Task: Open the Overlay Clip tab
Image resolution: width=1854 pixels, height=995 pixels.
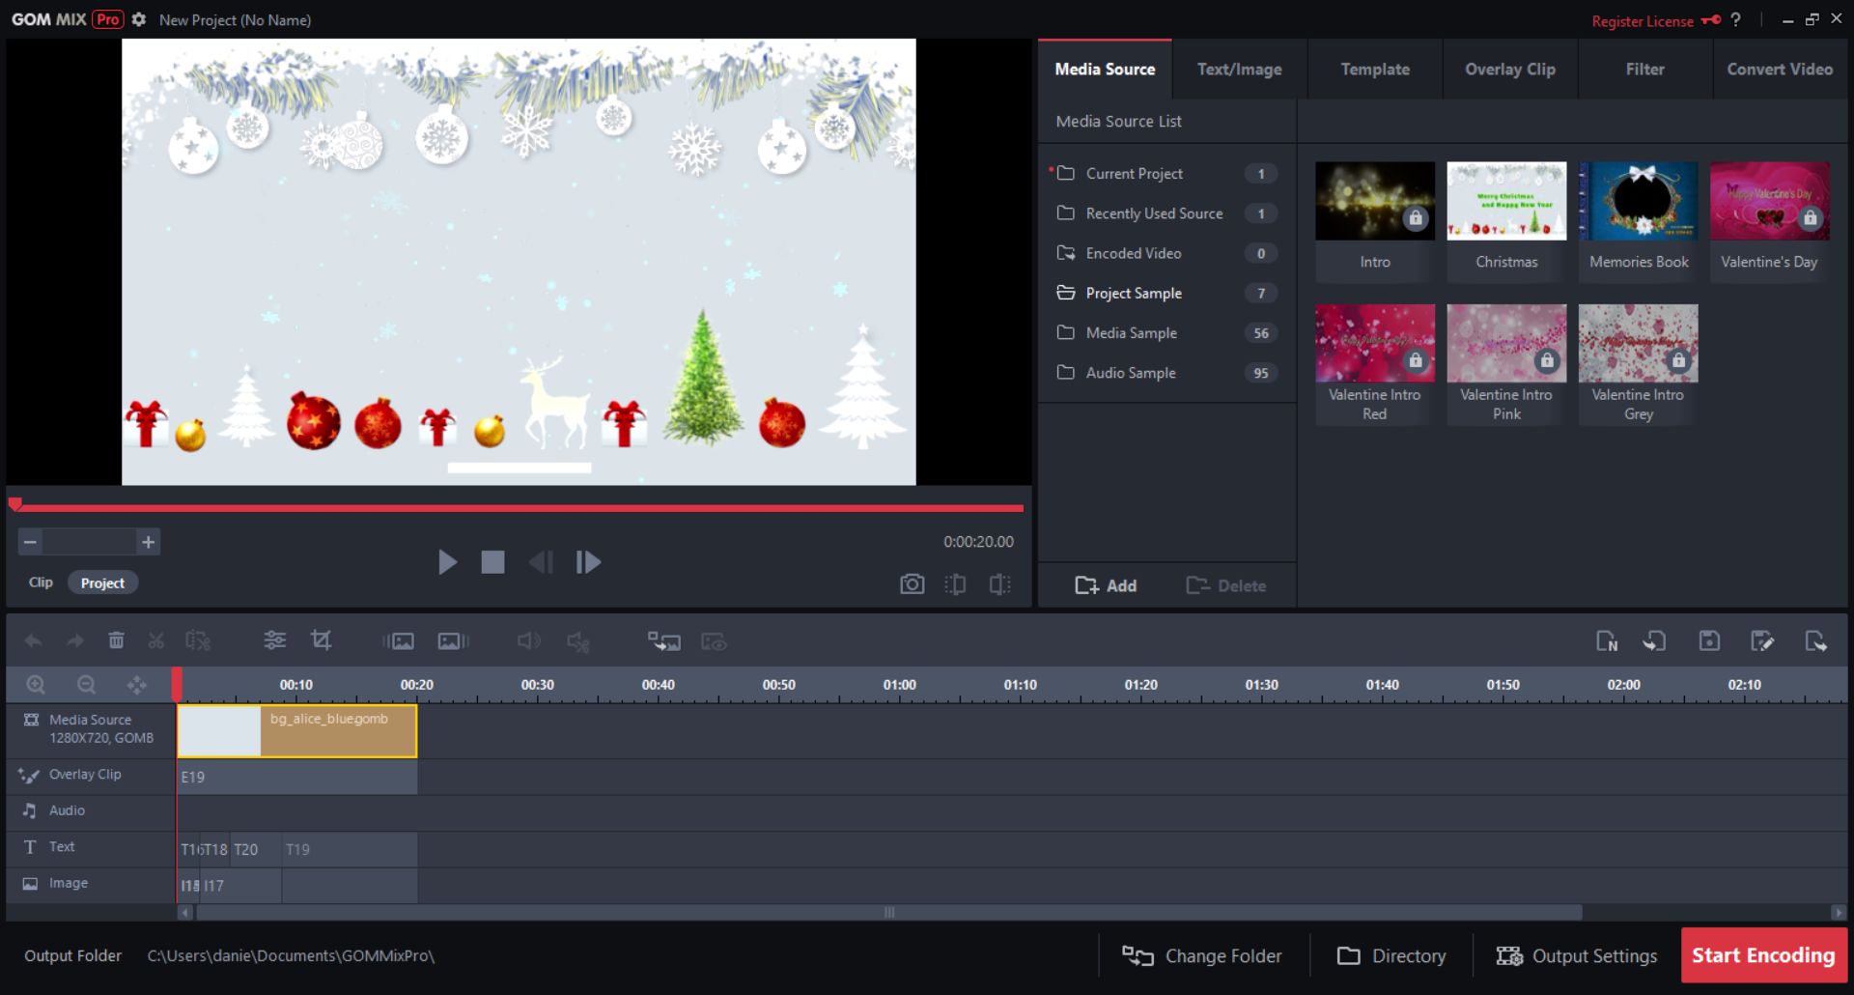Action: point(1509,69)
